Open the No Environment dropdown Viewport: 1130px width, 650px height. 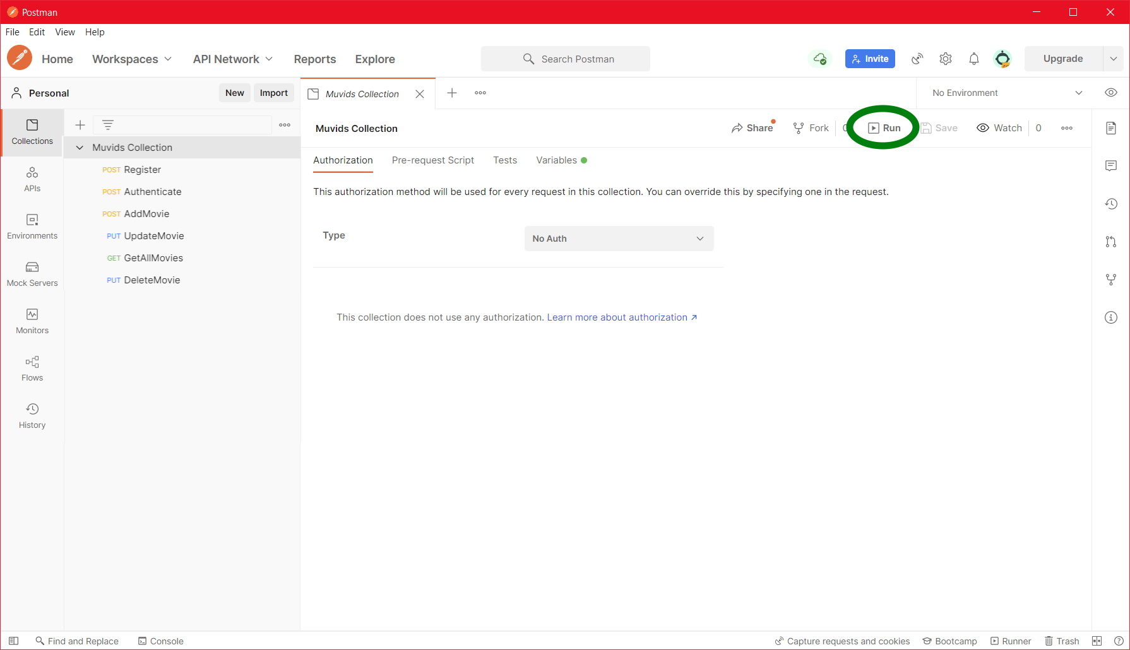(1007, 93)
